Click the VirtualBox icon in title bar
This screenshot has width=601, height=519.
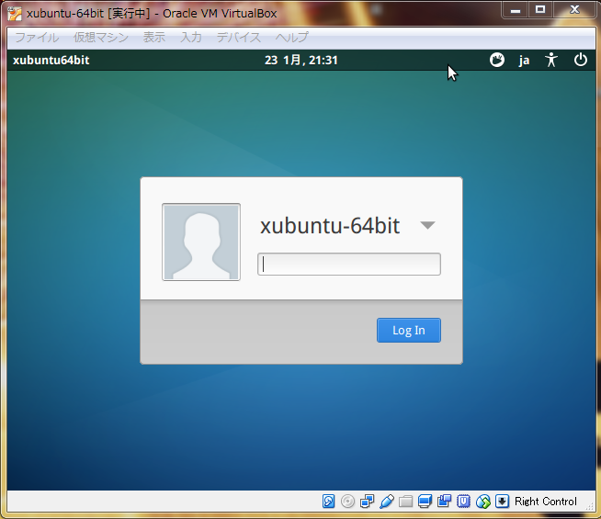(x=15, y=14)
